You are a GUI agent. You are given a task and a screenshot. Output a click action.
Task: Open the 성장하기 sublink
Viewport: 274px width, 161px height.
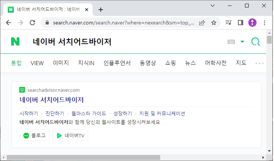point(123,114)
